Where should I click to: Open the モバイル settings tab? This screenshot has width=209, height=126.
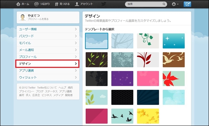48,43
